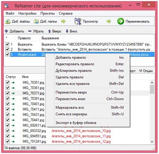Click the Статус column header

click(x=12, y=77)
